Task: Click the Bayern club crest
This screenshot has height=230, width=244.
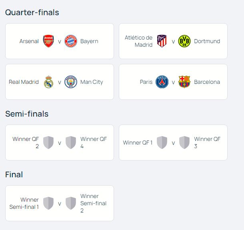Action: [71, 41]
